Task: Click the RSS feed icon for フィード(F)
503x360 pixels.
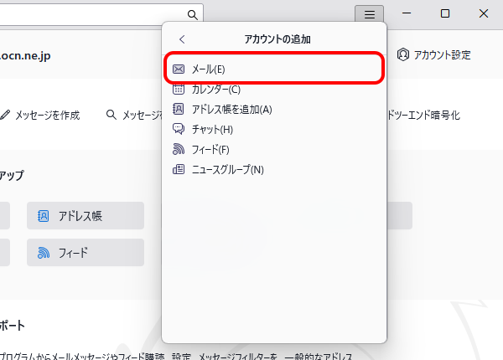Action: tap(179, 149)
